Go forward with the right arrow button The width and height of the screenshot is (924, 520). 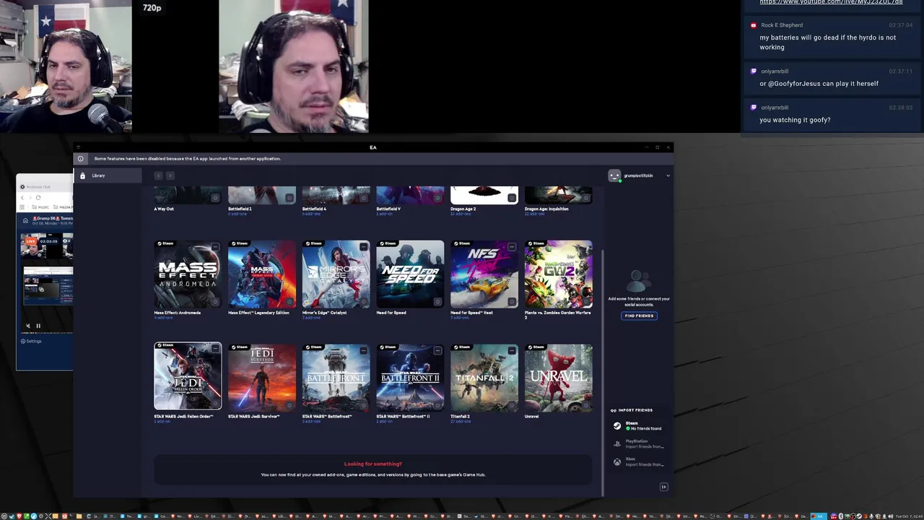click(170, 175)
